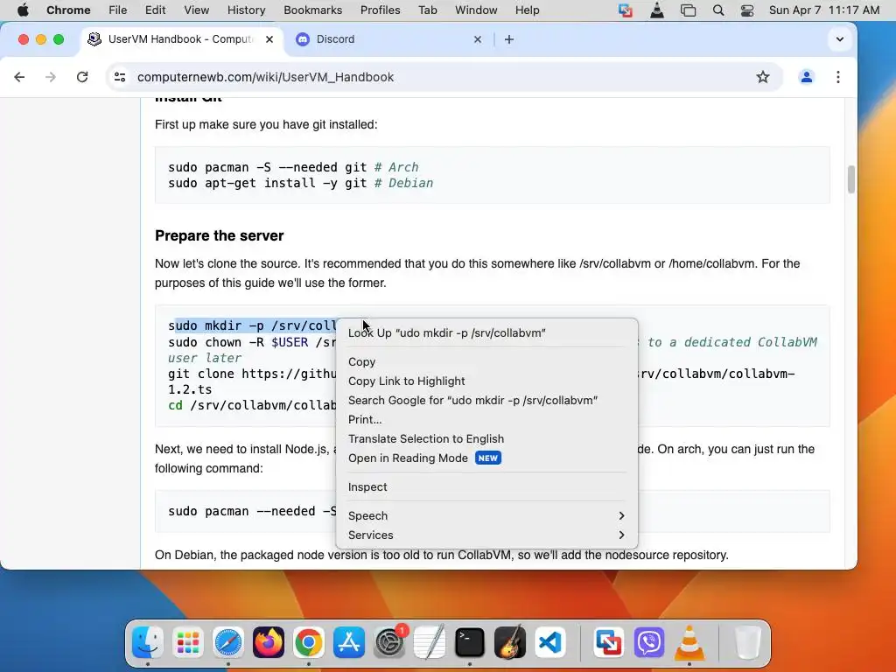Reload the UserVM Handbook page
This screenshot has height=672, width=896.
pyautogui.click(x=82, y=77)
